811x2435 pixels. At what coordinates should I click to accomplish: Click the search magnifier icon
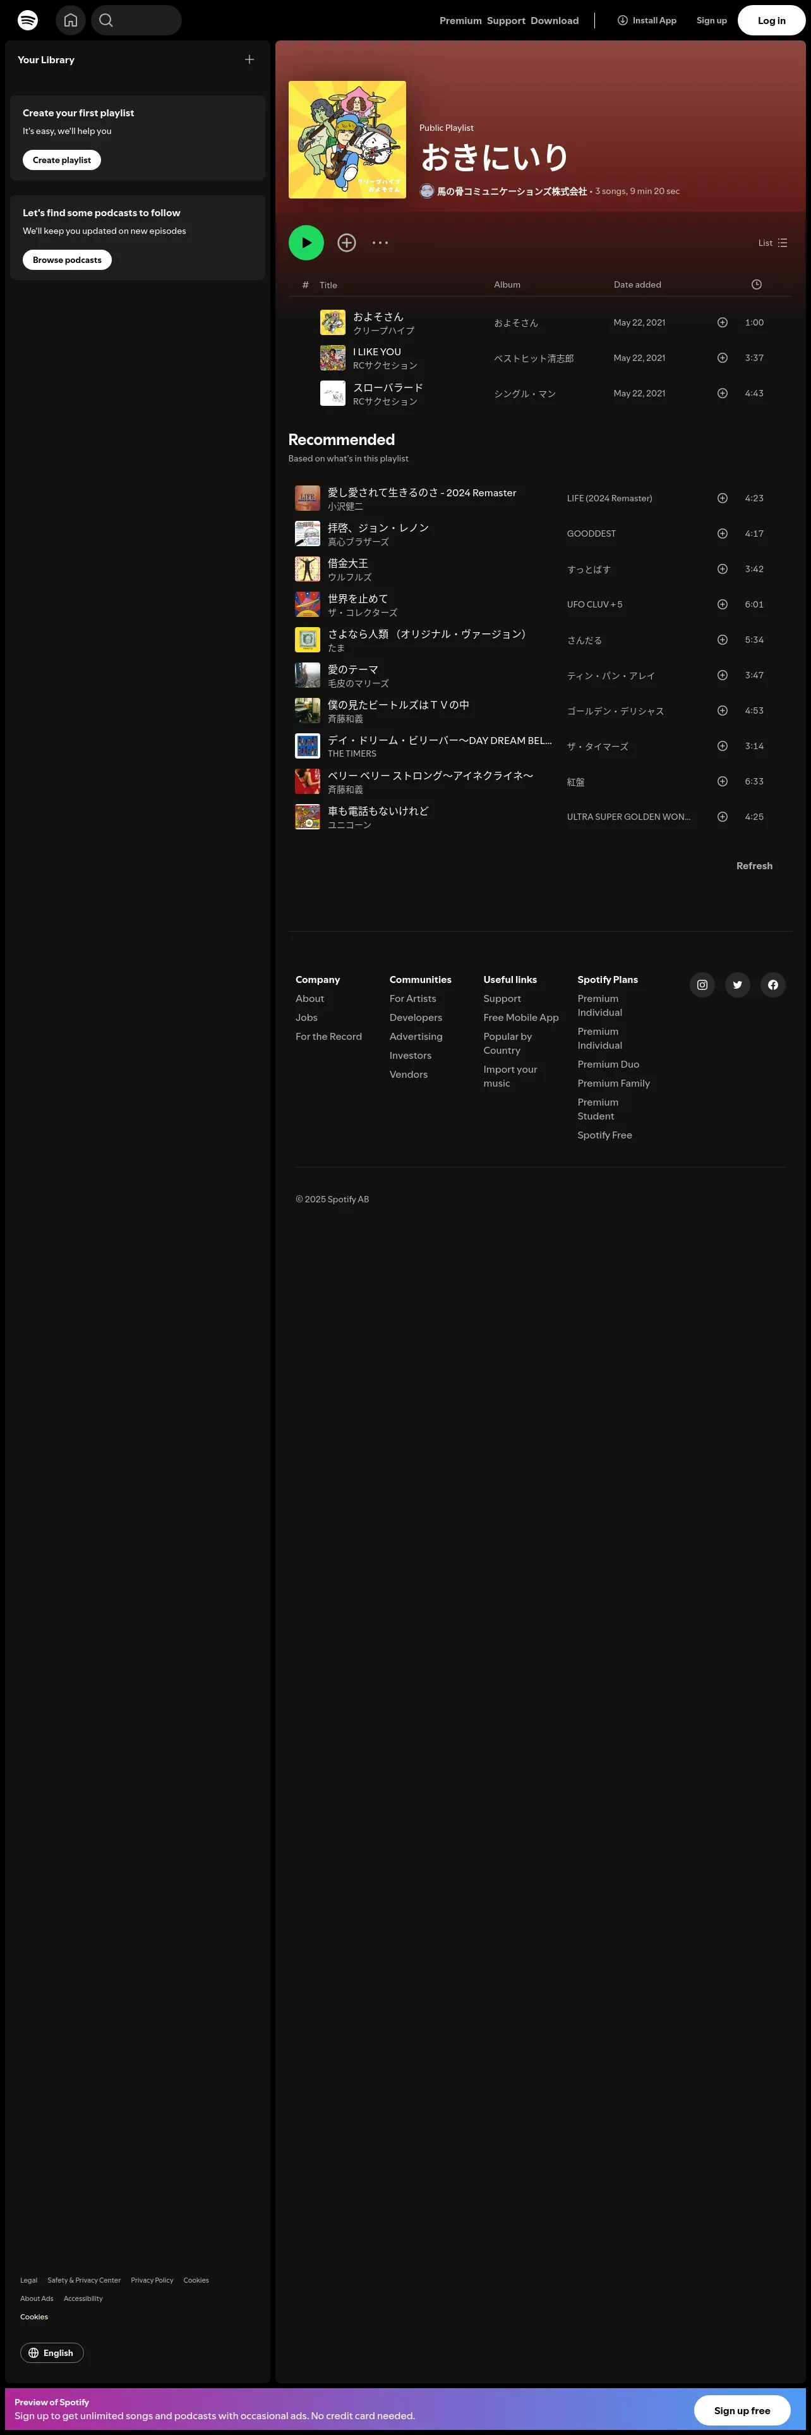105,20
